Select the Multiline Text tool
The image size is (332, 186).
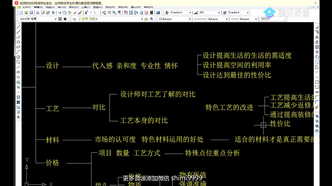tap(18, 117)
